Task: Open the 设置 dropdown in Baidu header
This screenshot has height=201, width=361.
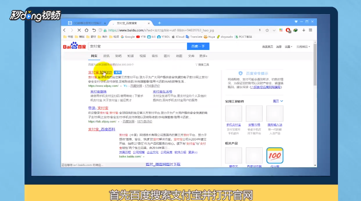Action: [289, 46]
